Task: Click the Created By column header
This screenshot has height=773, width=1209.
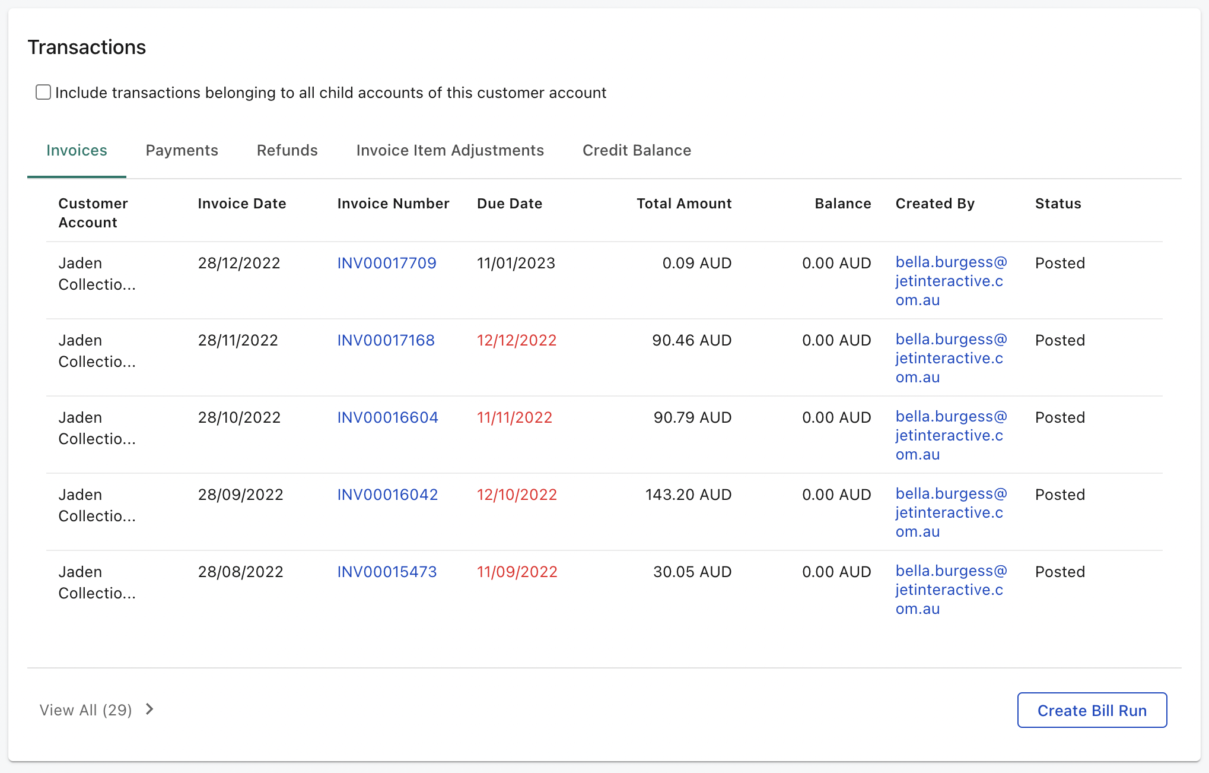Action: point(935,204)
